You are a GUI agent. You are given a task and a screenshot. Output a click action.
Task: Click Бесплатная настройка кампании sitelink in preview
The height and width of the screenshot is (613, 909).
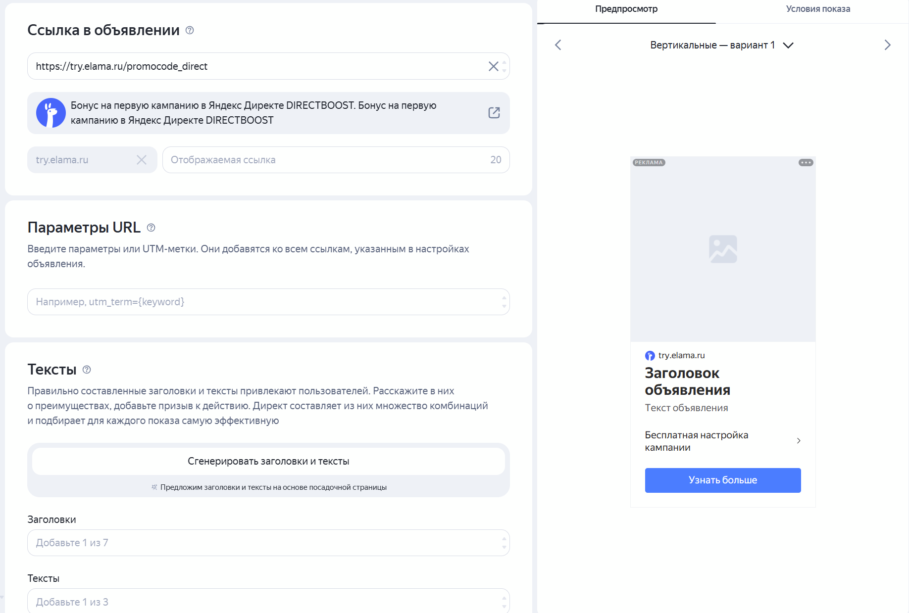pyautogui.click(x=723, y=441)
